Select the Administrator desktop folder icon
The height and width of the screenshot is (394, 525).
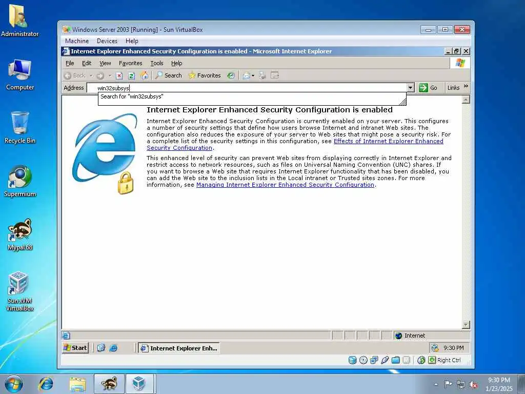click(x=19, y=21)
